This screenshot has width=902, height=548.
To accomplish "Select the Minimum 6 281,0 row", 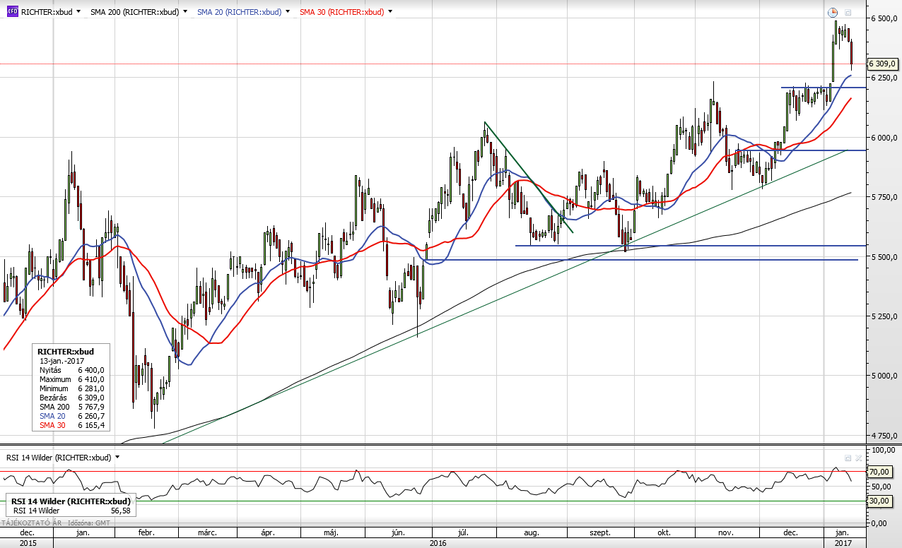I will point(72,388).
